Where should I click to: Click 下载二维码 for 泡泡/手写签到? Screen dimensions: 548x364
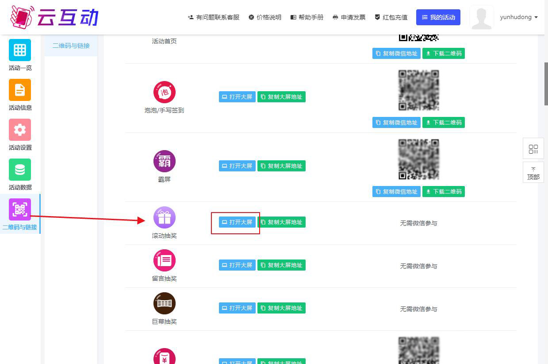pos(444,123)
